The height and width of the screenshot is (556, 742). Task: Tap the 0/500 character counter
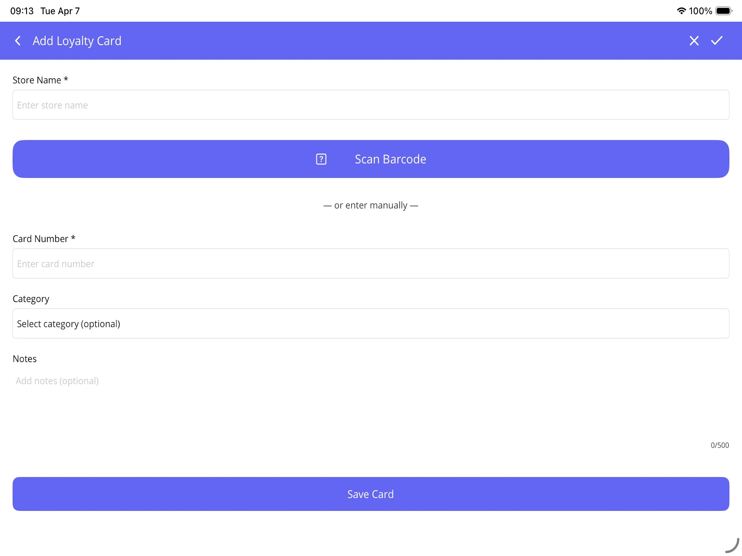point(720,445)
